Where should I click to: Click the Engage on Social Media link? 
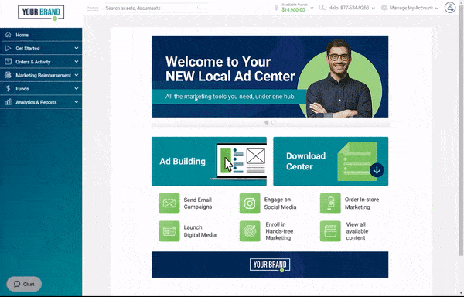280,203
